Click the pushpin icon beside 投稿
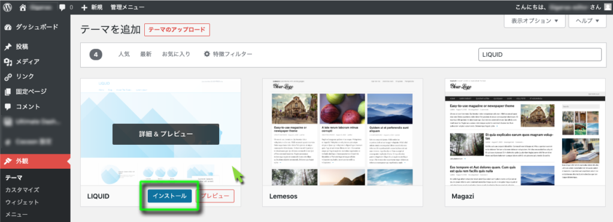The height and width of the screenshot is (222, 613). [8, 47]
